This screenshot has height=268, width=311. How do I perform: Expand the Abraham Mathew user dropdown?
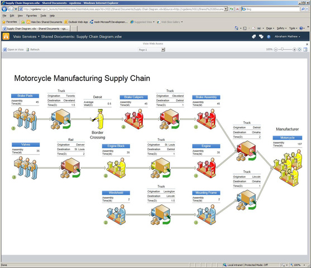(x=287, y=36)
